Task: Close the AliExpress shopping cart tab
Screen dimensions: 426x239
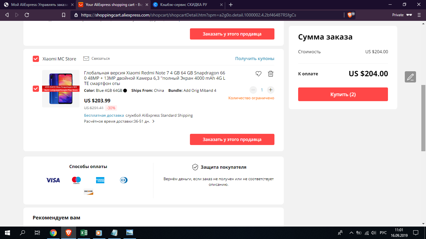Action: click(x=147, y=5)
